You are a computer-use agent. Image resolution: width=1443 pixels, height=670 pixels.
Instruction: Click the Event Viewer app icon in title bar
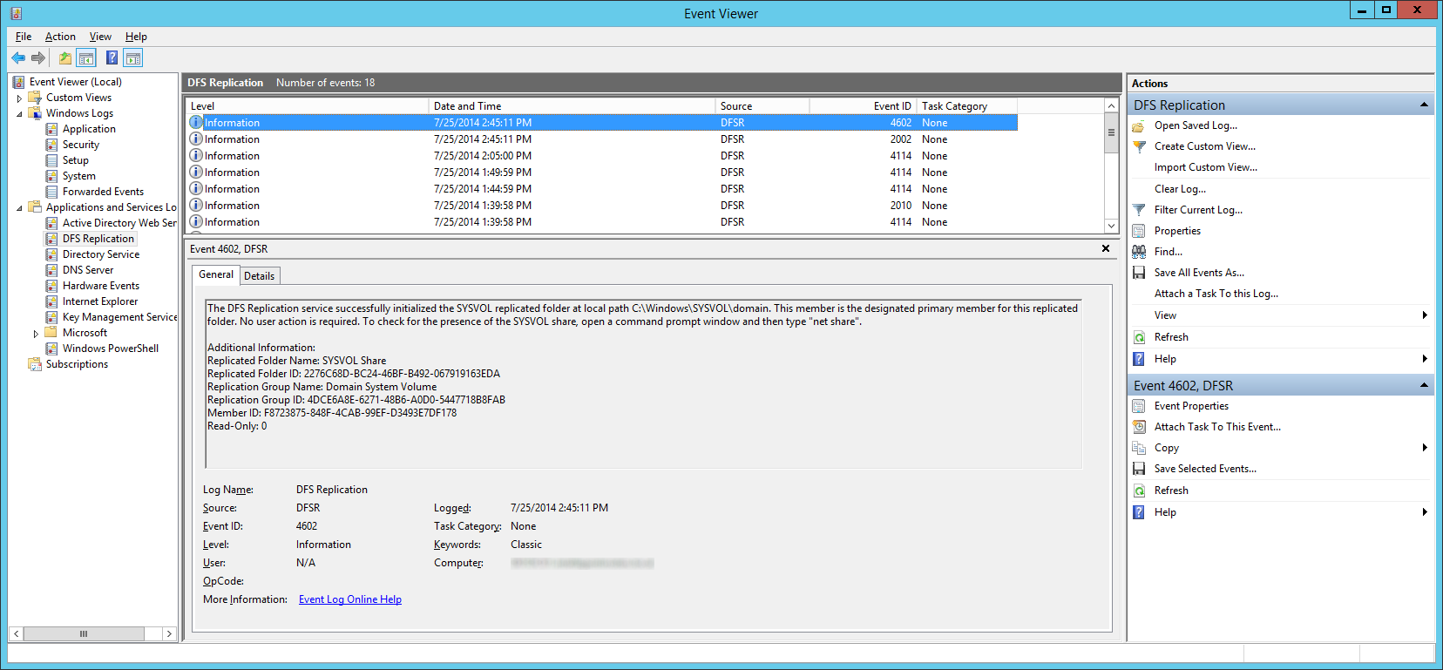[17, 13]
